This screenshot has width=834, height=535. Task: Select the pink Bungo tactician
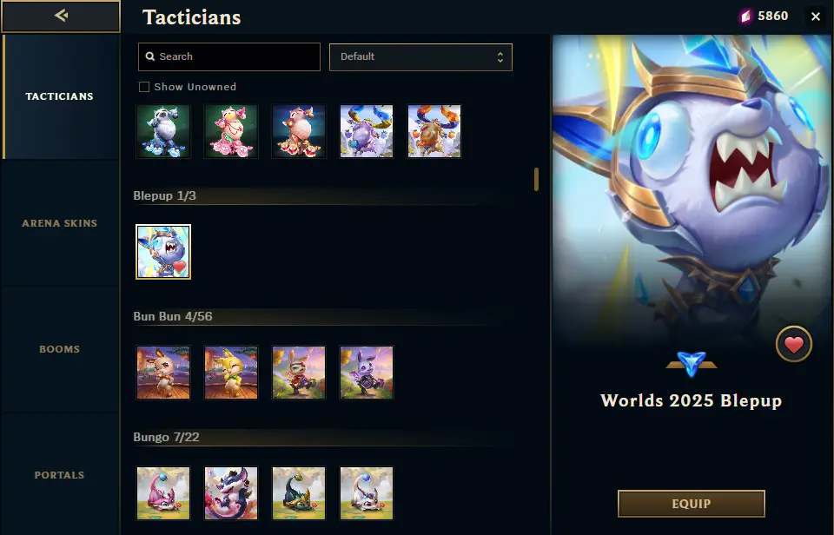point(163,493)
